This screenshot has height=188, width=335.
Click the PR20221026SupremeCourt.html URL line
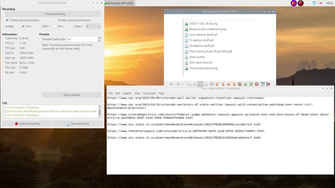tap(184, 138)
